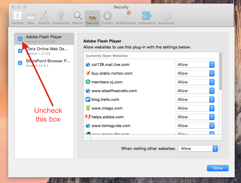The image size is (241, 183).
Task: Click the Trello icon beside blog.trello.com
Action: (88, 100)
